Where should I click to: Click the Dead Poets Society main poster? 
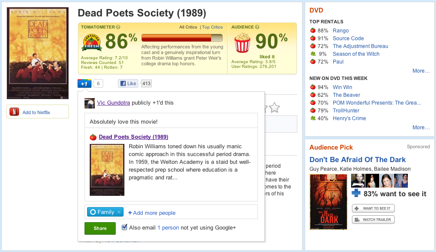[38, 53]
